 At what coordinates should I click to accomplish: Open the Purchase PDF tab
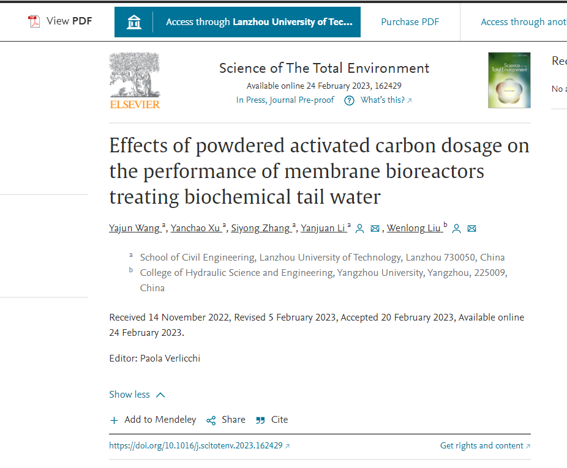click(x=410, y=22)
